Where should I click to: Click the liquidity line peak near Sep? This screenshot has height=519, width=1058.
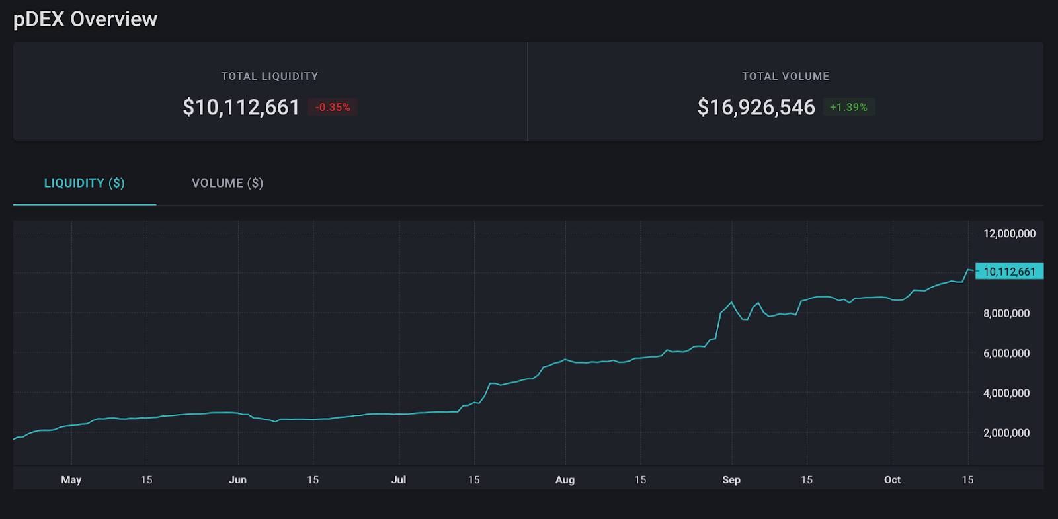coord(731,303)
